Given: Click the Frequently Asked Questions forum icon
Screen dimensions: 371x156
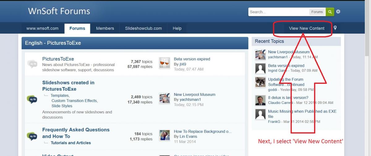Looking at the screenshot, I should coord(32,136).
